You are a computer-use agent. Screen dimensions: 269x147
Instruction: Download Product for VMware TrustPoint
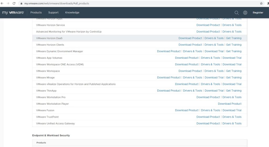tap(208, 117)
